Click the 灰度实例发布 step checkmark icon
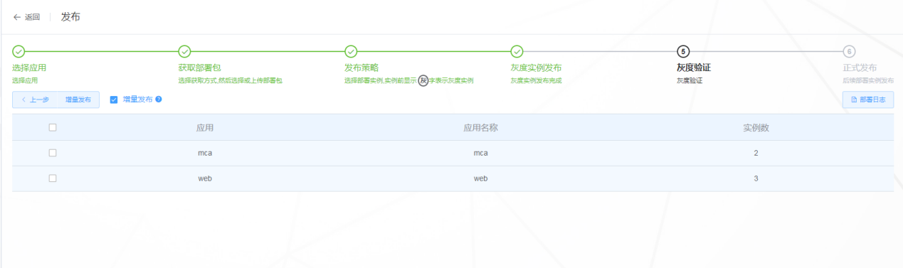Viewport: 903px width, 268px height. (x=517, y=51)
